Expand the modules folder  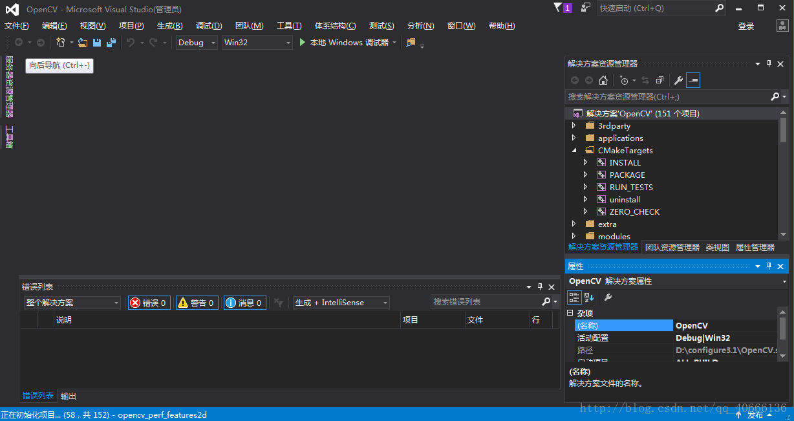point(574,236)
